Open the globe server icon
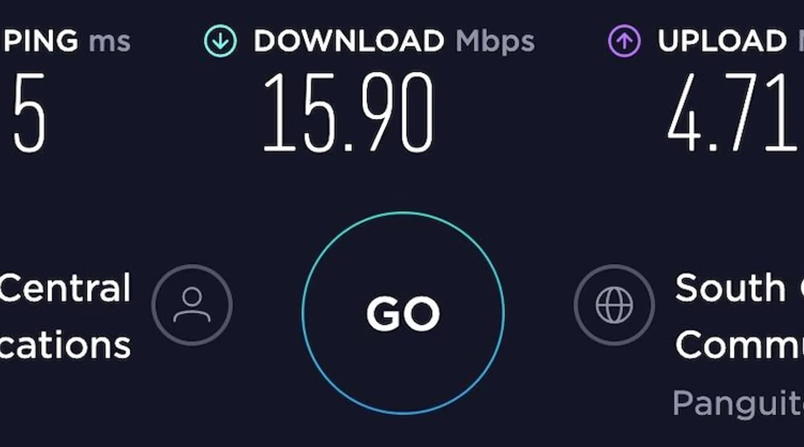 click(614, 305)
